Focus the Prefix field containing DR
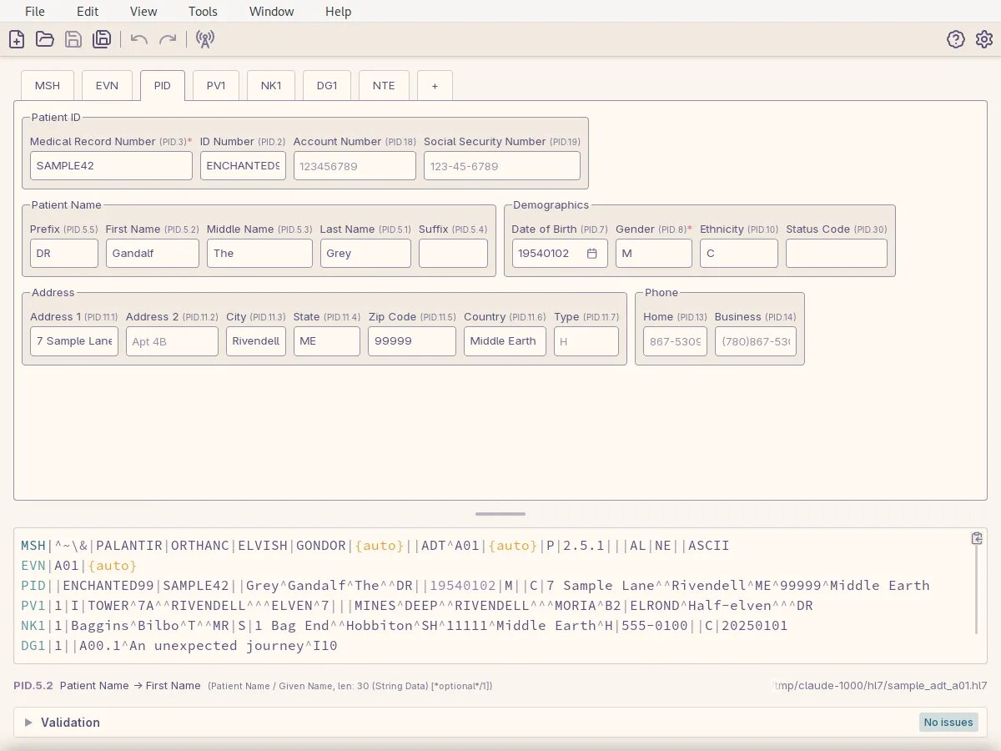1001x751 pixels. (64, 254)
